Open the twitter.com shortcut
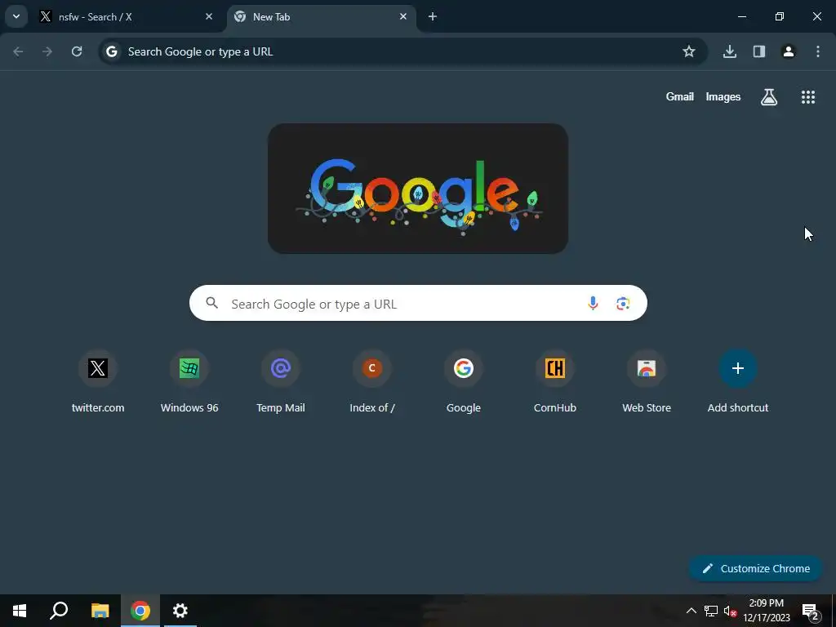Screen dimensions: 836x627 tap(98, 381)
